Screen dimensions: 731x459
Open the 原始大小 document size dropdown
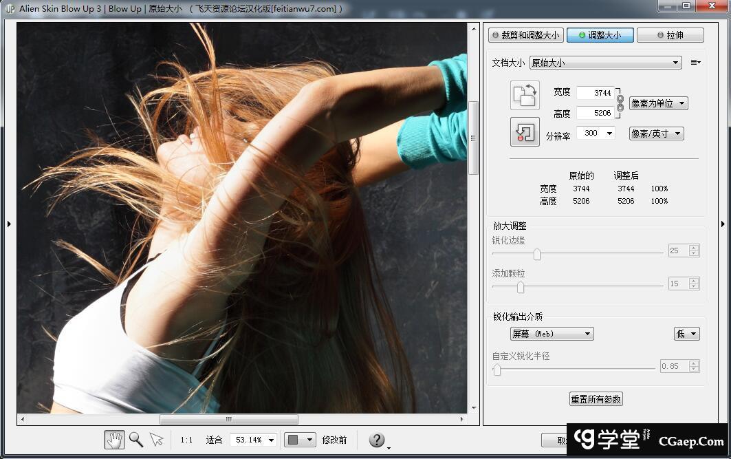(604, 63)
